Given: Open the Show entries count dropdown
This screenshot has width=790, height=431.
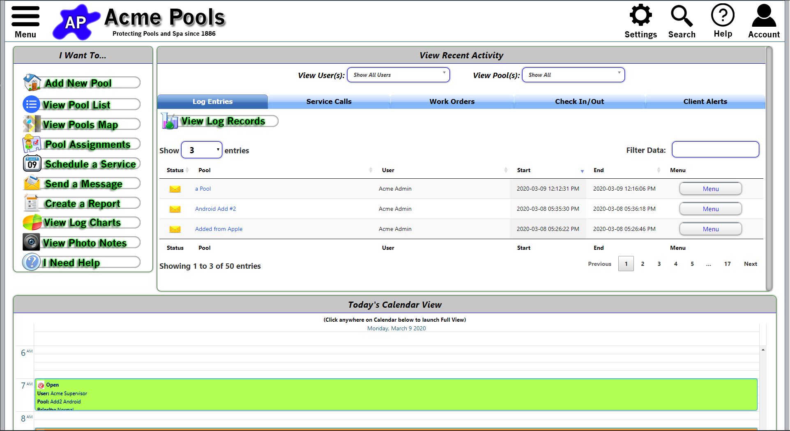Looking at the screenshot, I should coord(202,150).
